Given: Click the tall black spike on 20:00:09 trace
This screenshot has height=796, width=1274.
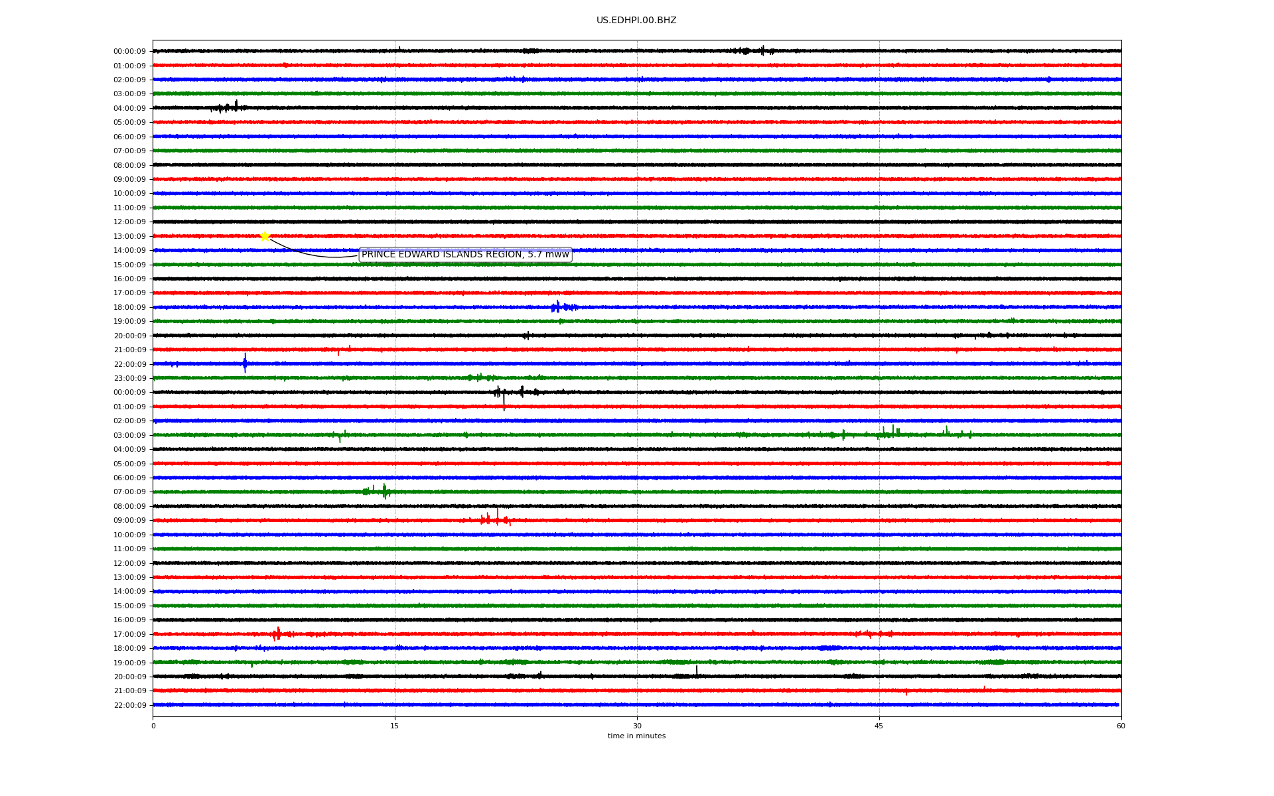Looking at the screenshot, I should point(696,671).
